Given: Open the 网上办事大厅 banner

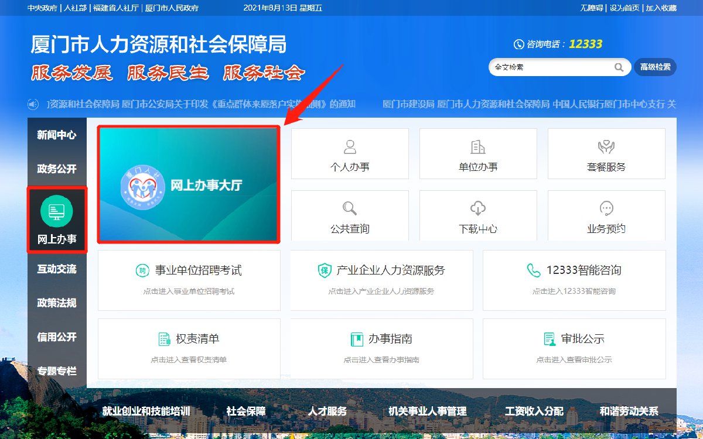Looking at the screenshot, I should (188, 184).
